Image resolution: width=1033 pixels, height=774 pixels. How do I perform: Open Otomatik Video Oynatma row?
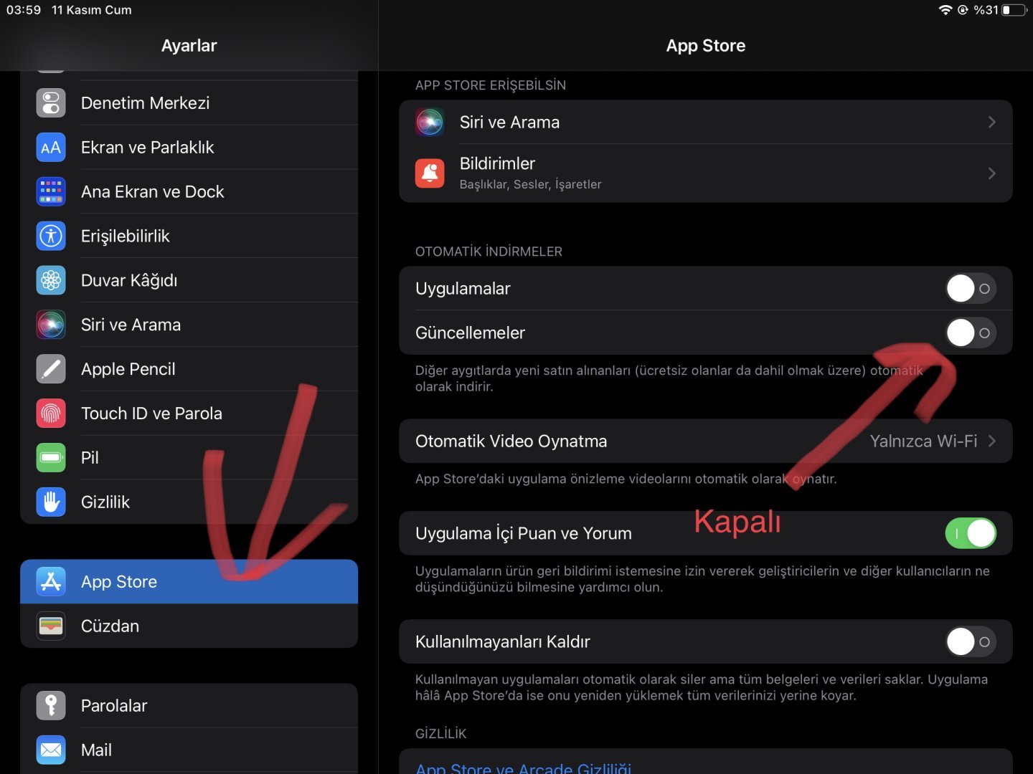(706, 441)
